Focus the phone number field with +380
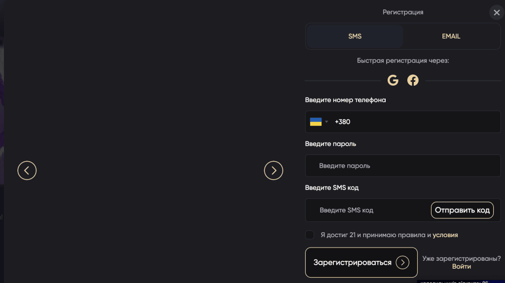Screen dimensions: 505x283 point(414,122)
